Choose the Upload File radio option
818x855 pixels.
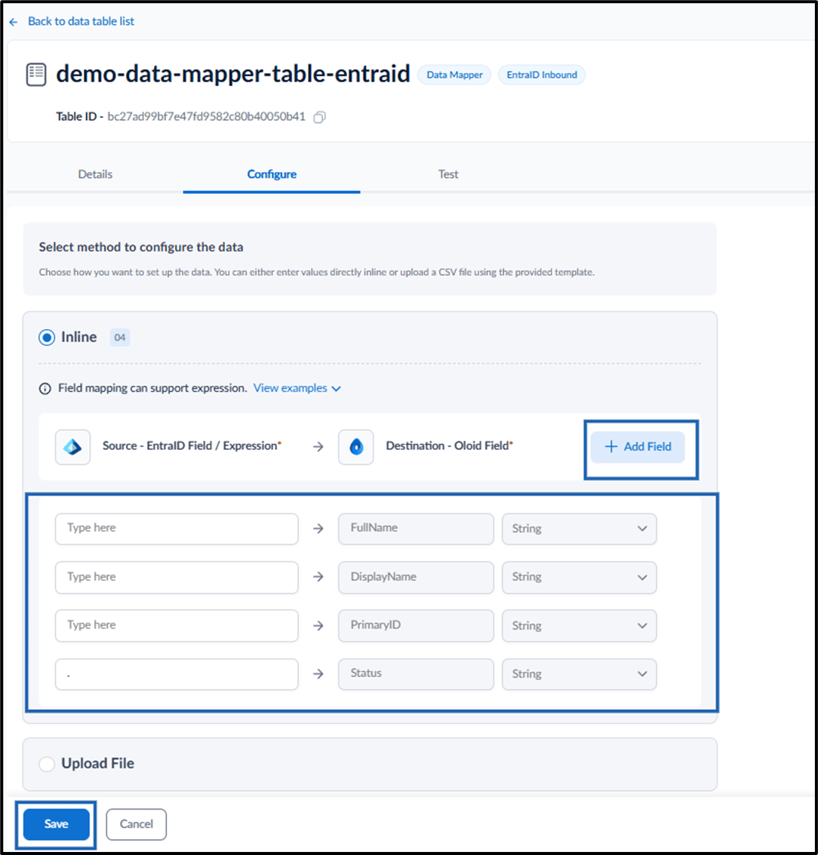click(x=47, y=764)
